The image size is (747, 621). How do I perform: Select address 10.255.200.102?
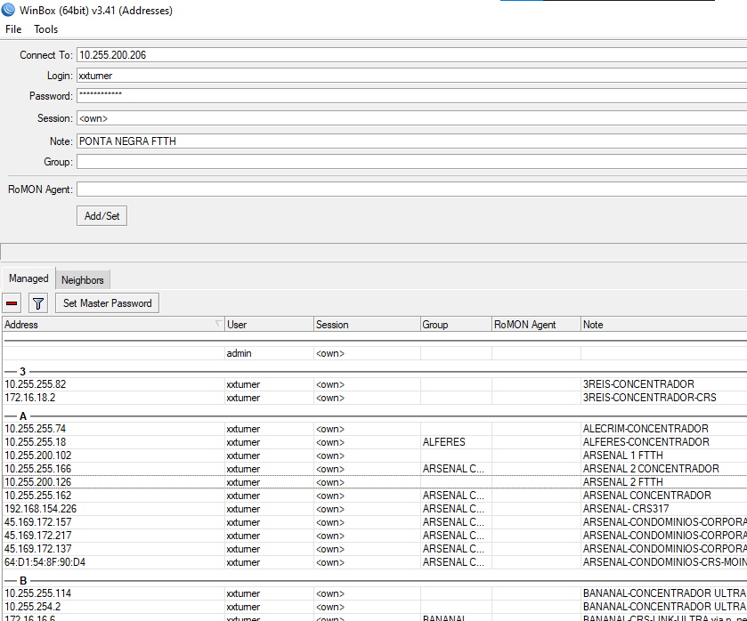pyautogui.click(x=38, y=456)
